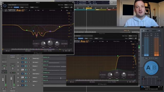Record-enable the Snare Build_2 track
The height and width of the screenshot is (92, 164).
point(29,74)
